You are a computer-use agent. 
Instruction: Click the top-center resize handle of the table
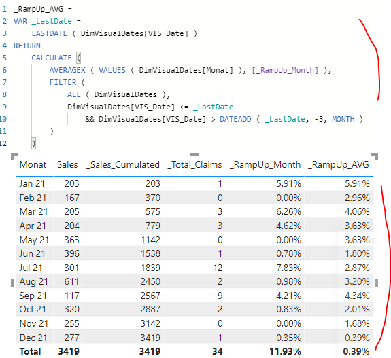194,154
